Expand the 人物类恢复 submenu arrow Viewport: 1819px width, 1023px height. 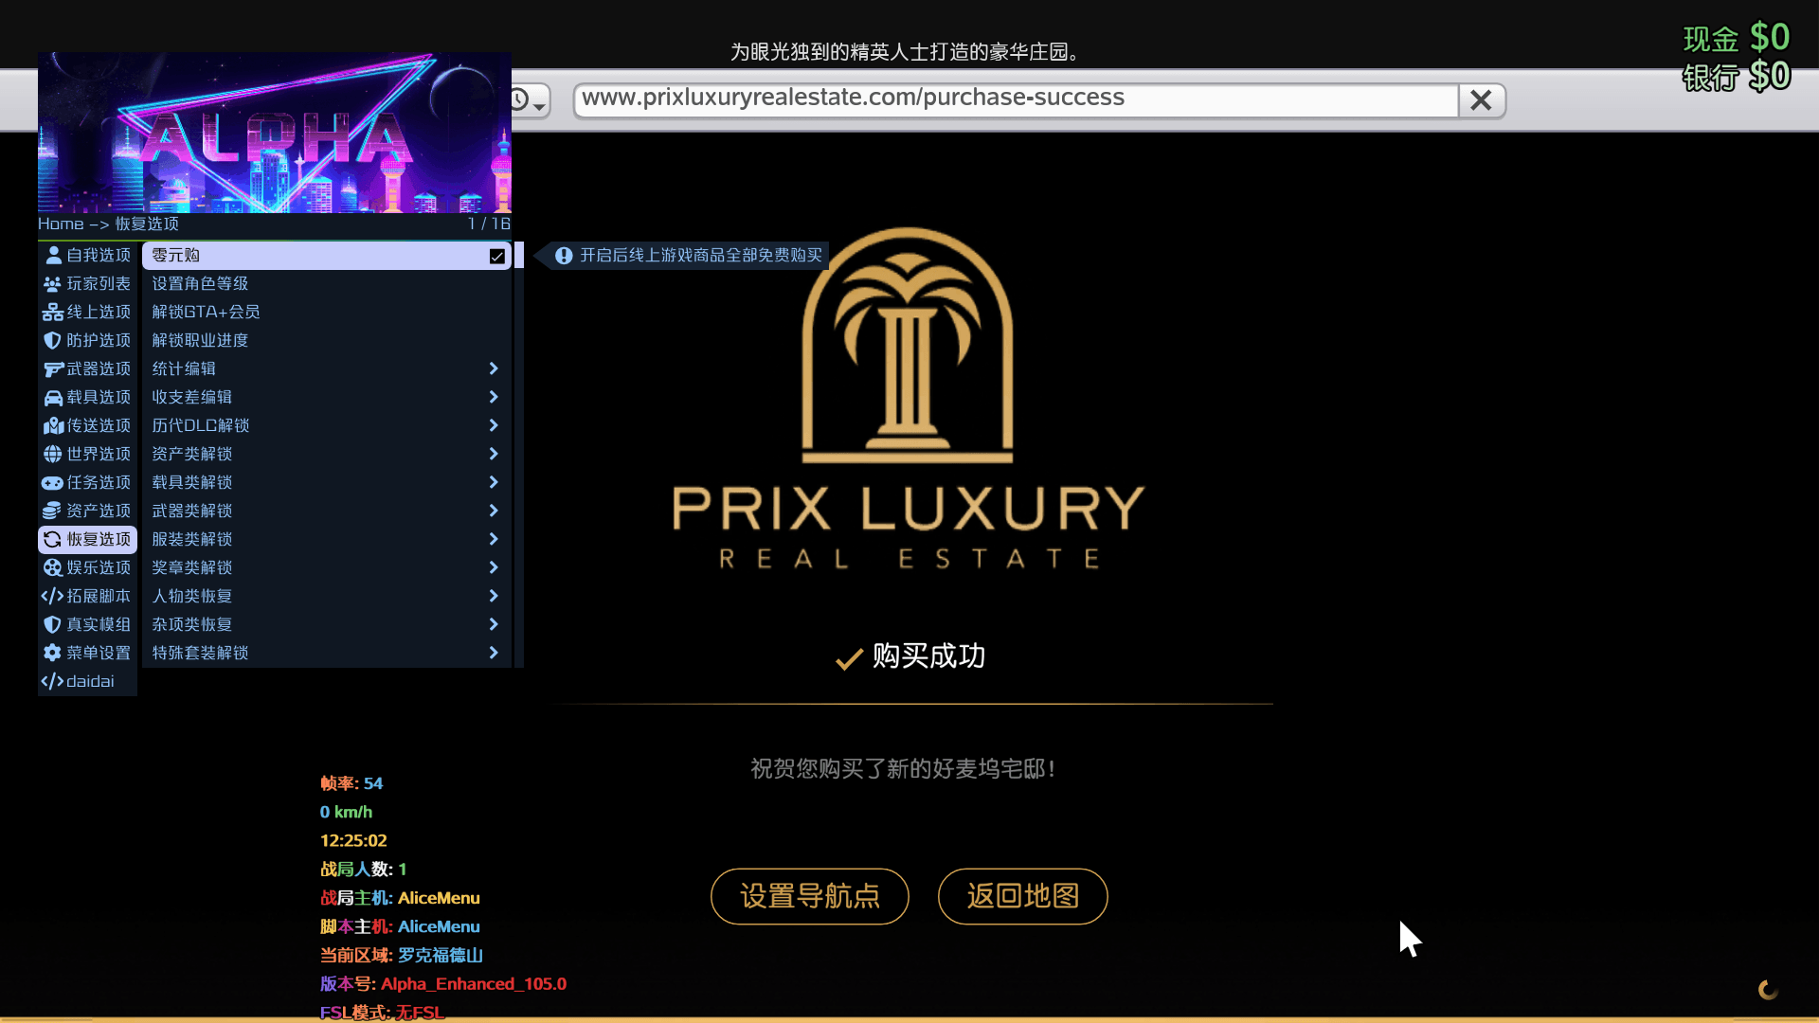click(494, 596)
